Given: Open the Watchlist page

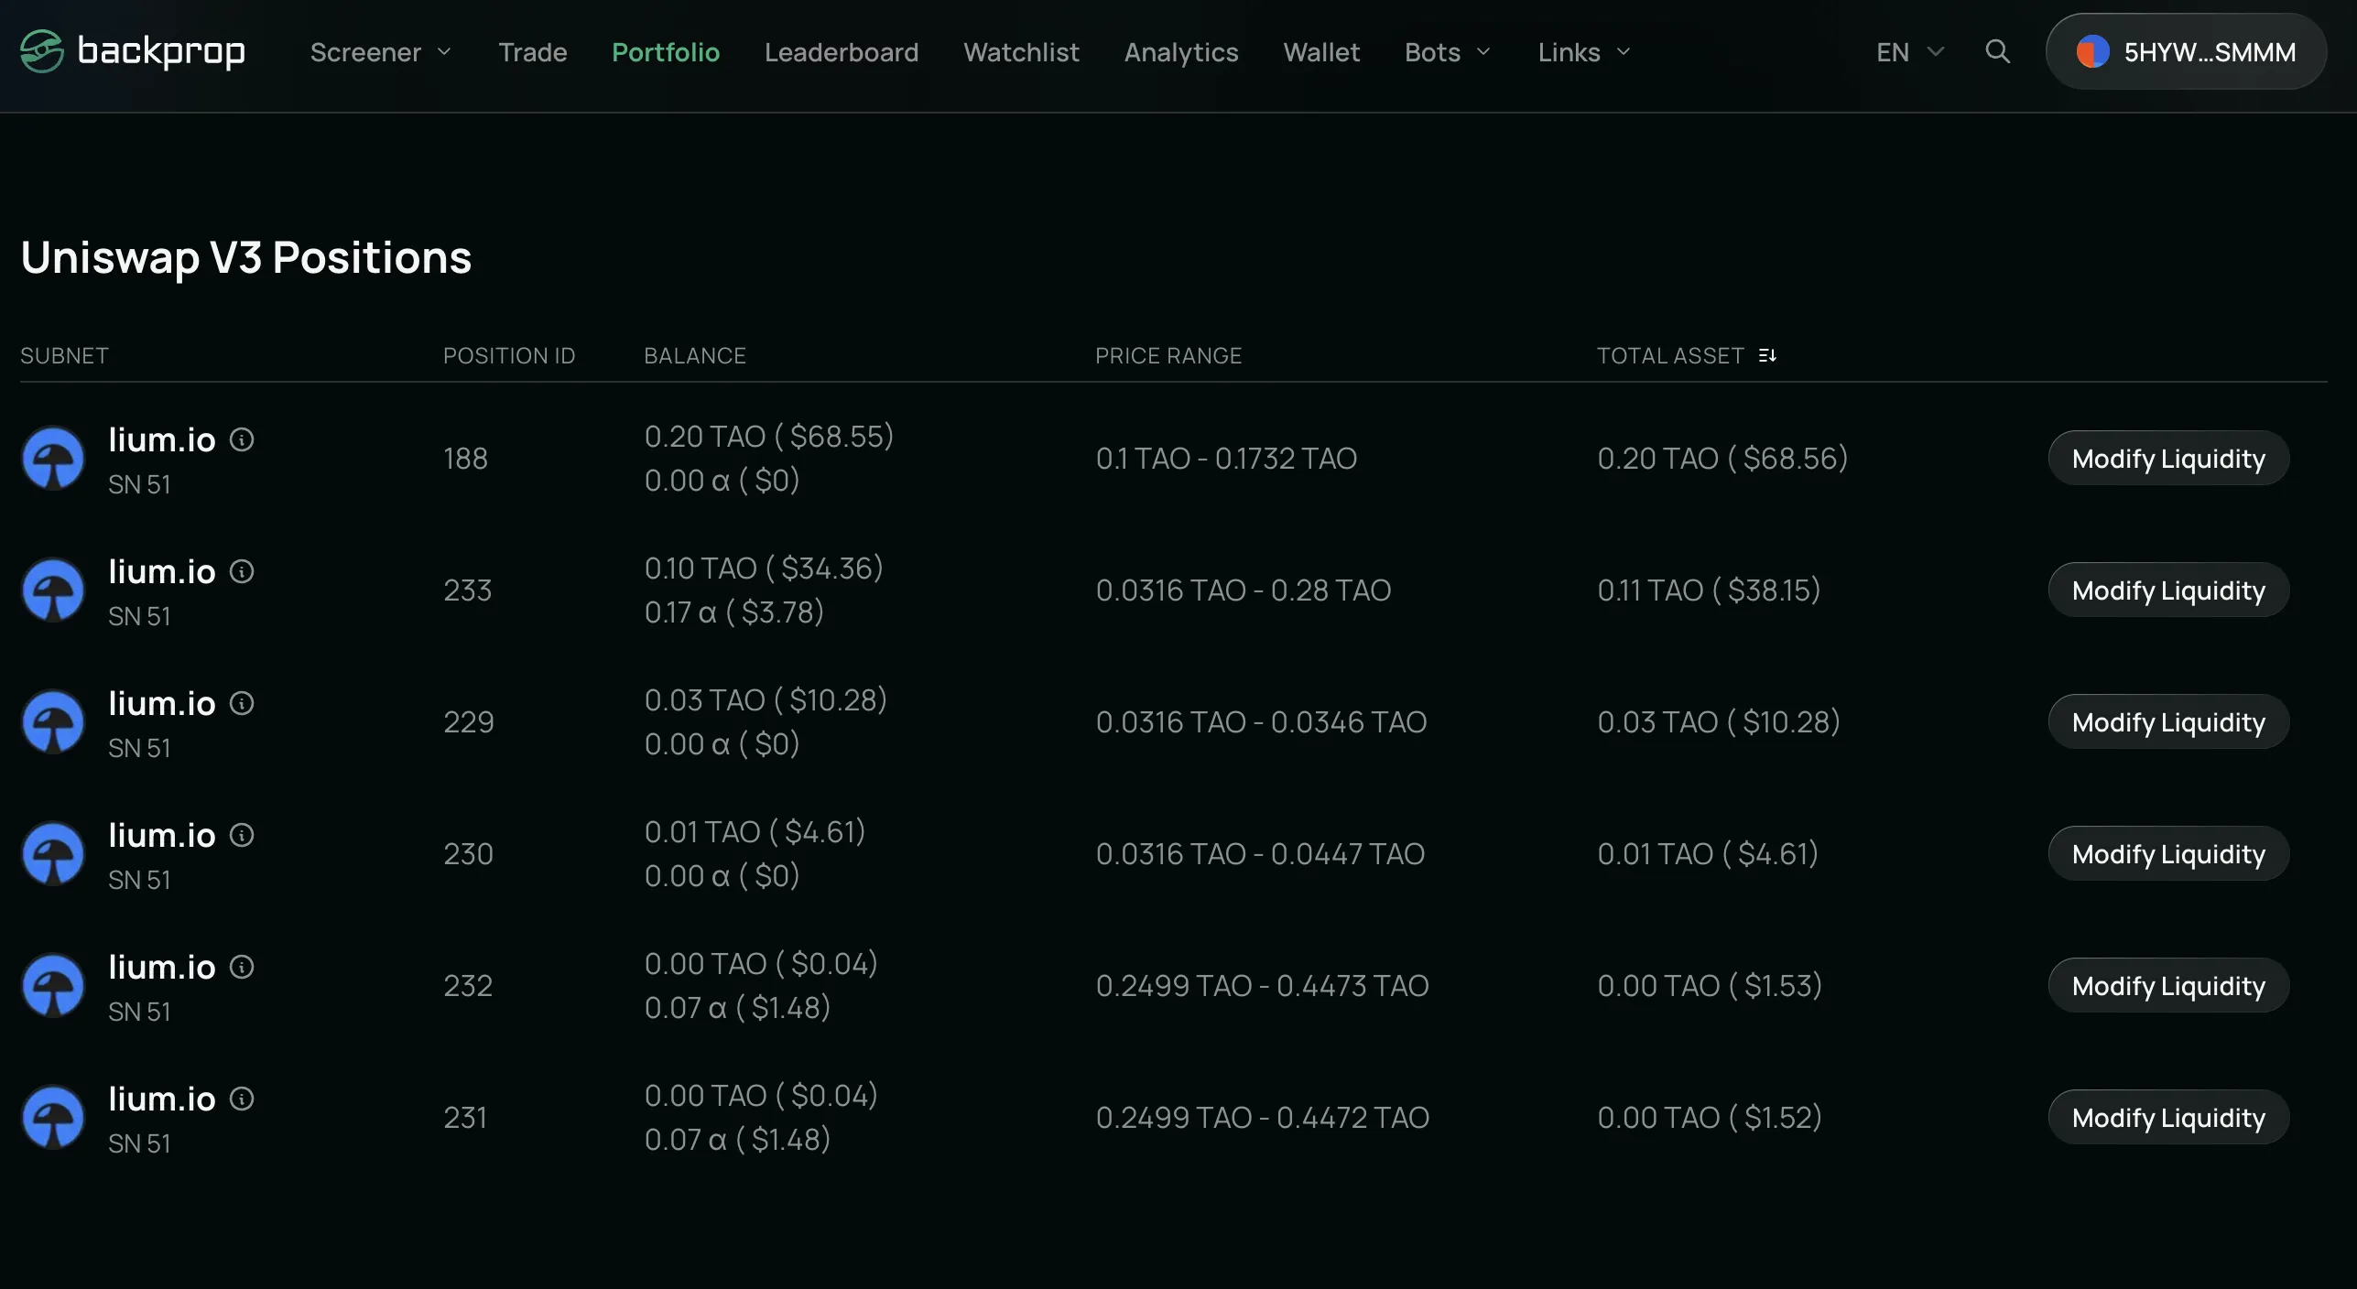Looking at the screenshot, I should point(1021,52).
